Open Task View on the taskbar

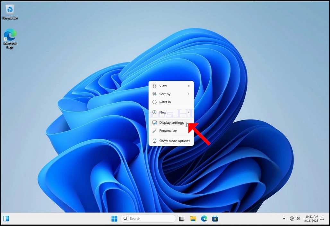coord(181,219)
